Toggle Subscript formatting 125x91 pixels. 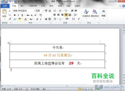tap(32, 15)
